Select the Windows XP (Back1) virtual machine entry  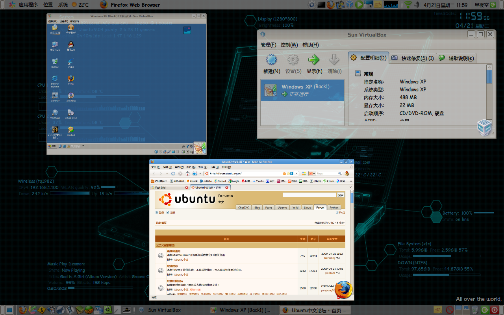[302, 90]
